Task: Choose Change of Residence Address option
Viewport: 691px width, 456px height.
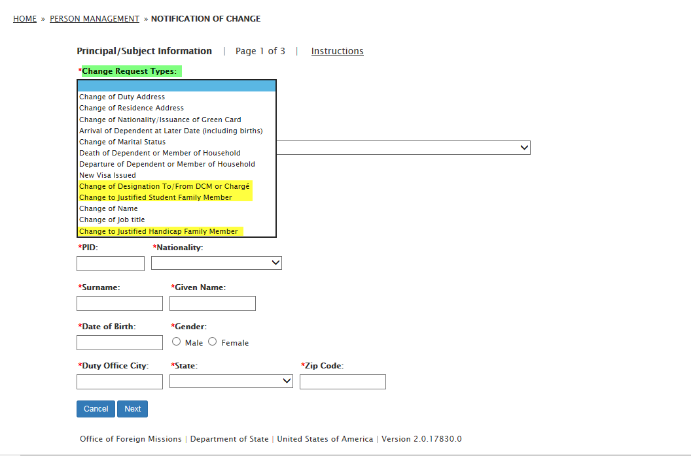Action: point(177,108)
